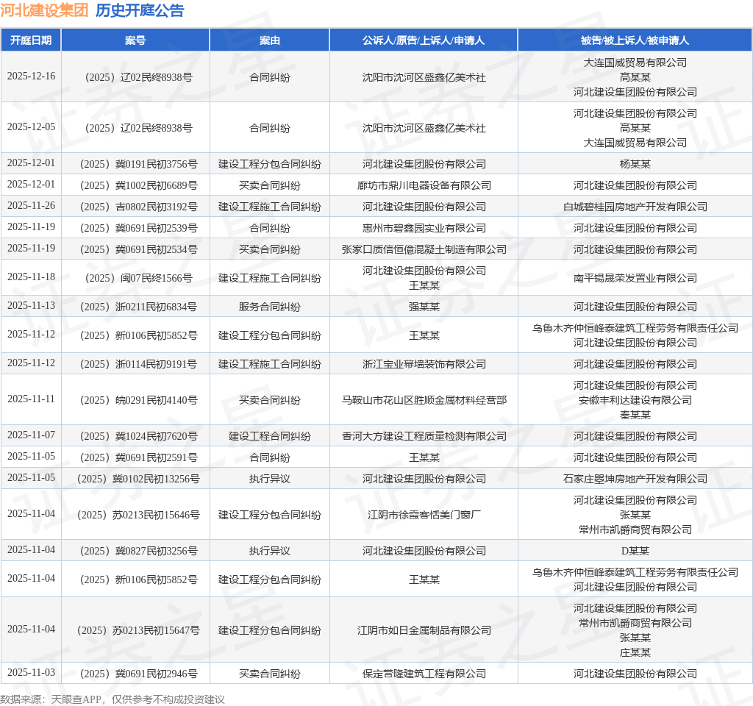This screenshot has width=753, height=706.
Task: Click date cell 2025-11-13
Action: pyautogui.click(x=31, y=305)
